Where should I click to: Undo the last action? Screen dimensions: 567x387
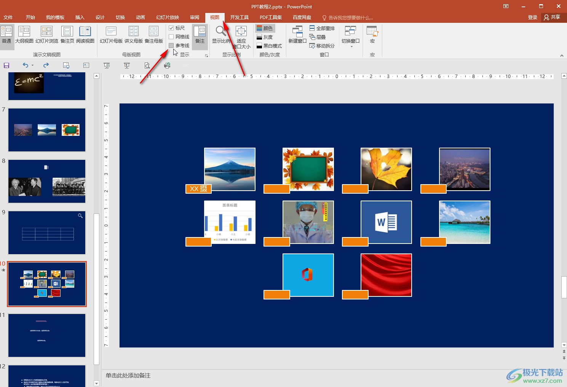point(25,65)
